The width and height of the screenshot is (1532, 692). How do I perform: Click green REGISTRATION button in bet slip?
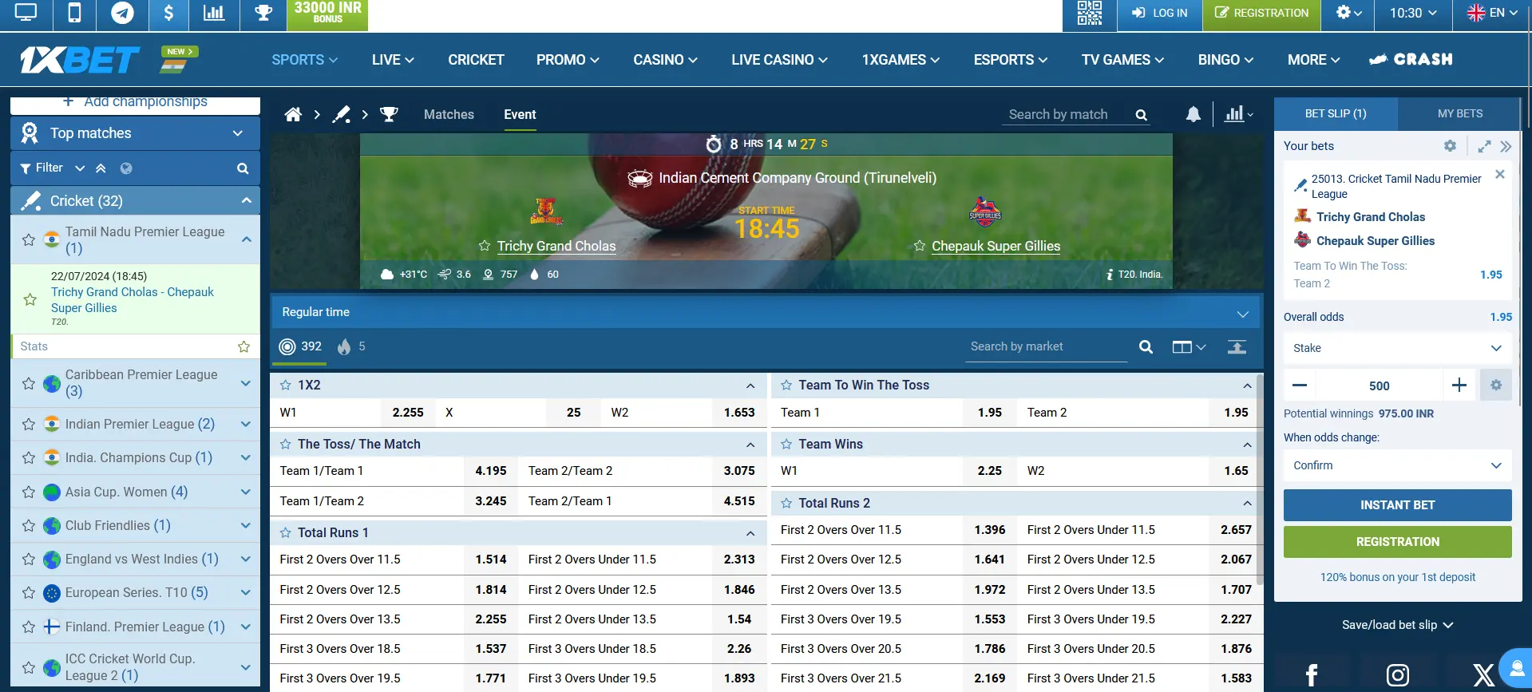[x=1397, y=542]
